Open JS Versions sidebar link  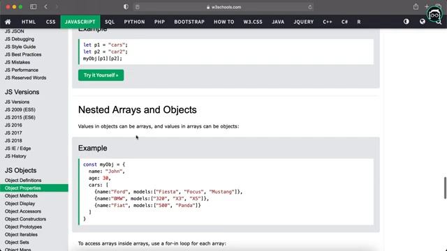(x=17, y=102)
